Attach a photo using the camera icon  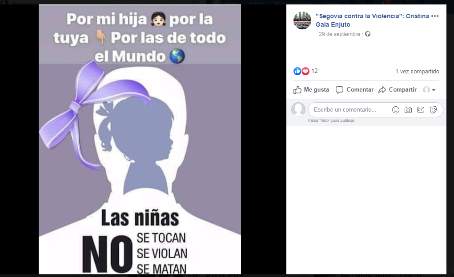click(408, 110)
